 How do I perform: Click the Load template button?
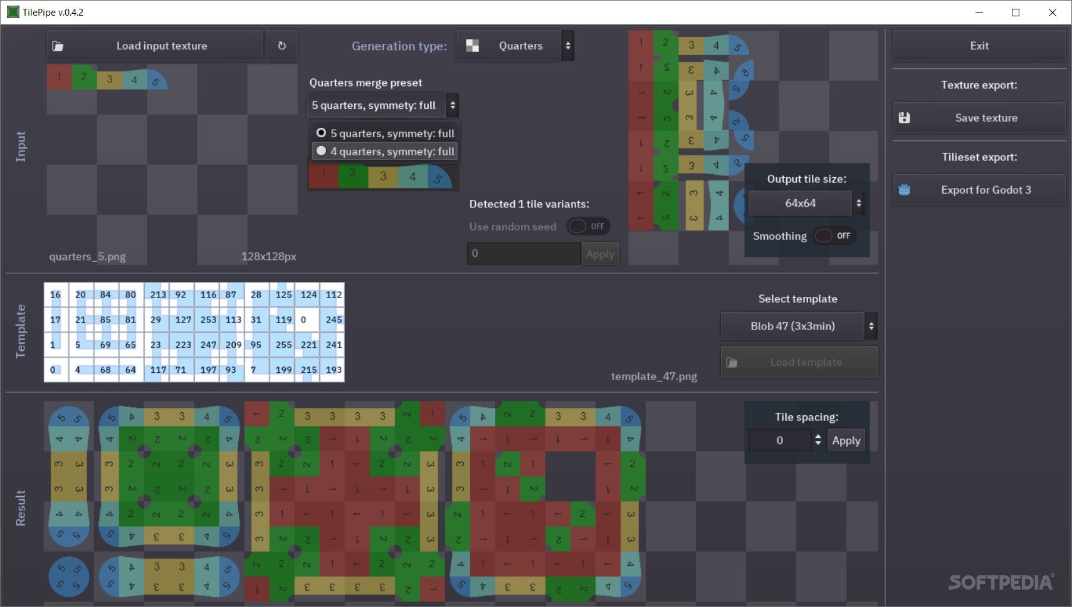point(799,362)
